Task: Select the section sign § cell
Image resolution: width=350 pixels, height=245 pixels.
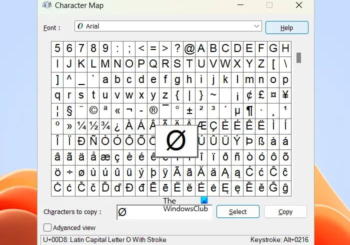Action: click(69, 110)
